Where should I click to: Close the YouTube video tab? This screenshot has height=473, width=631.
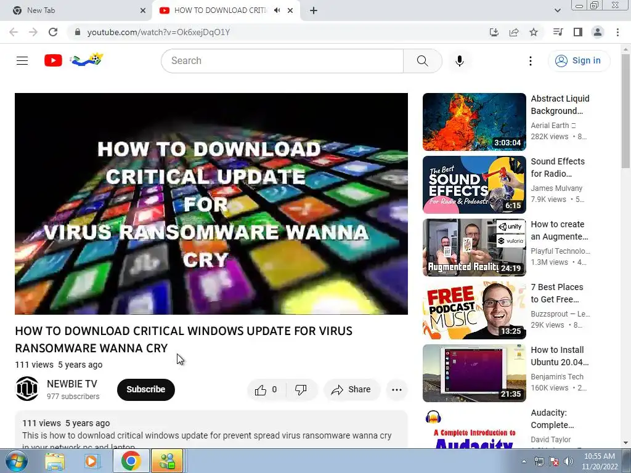(x=290, y=10)
